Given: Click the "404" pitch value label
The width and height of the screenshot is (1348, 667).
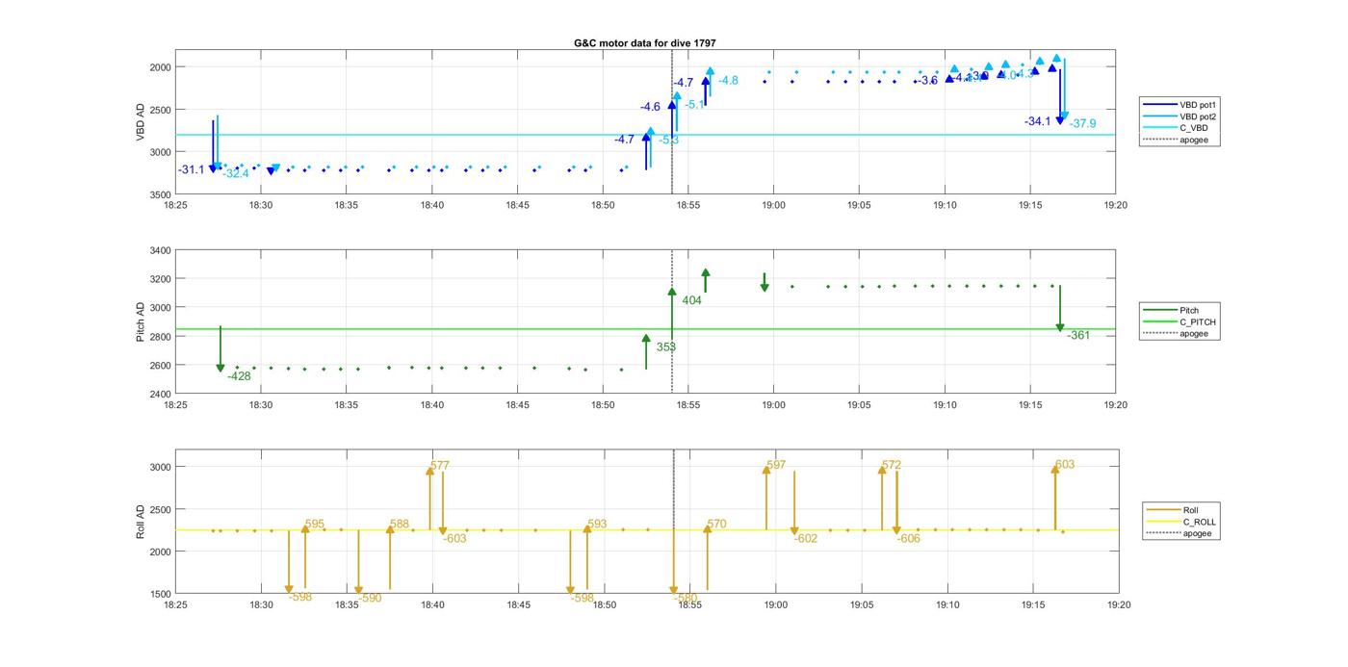Looking at the screenshot, I should pyautogui.click(x=692, y=300).
